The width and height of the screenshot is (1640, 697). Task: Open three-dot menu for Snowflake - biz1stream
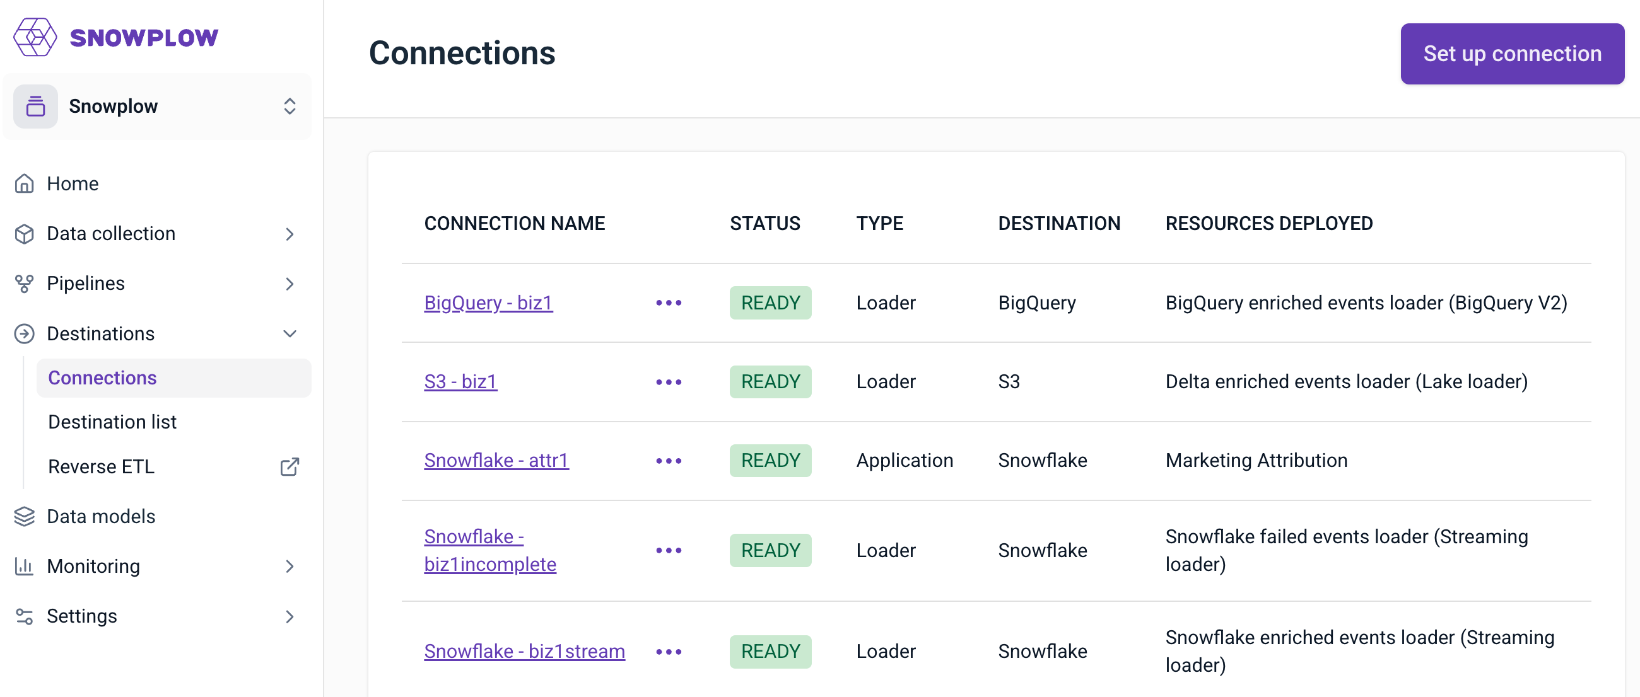click(669, 652)
